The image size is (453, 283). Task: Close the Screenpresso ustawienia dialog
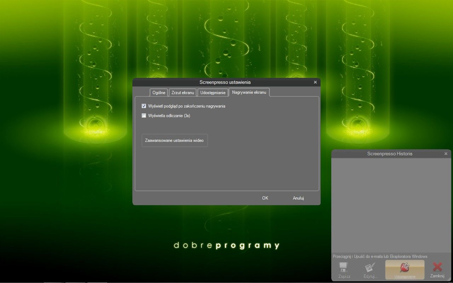click(315, 82)
